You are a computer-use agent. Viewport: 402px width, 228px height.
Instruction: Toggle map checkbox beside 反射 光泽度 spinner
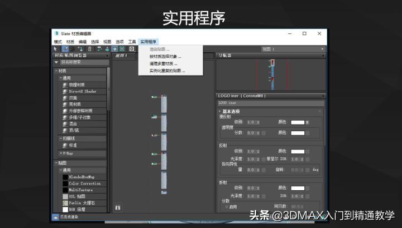pyautogui.click(x=264, y=159)
